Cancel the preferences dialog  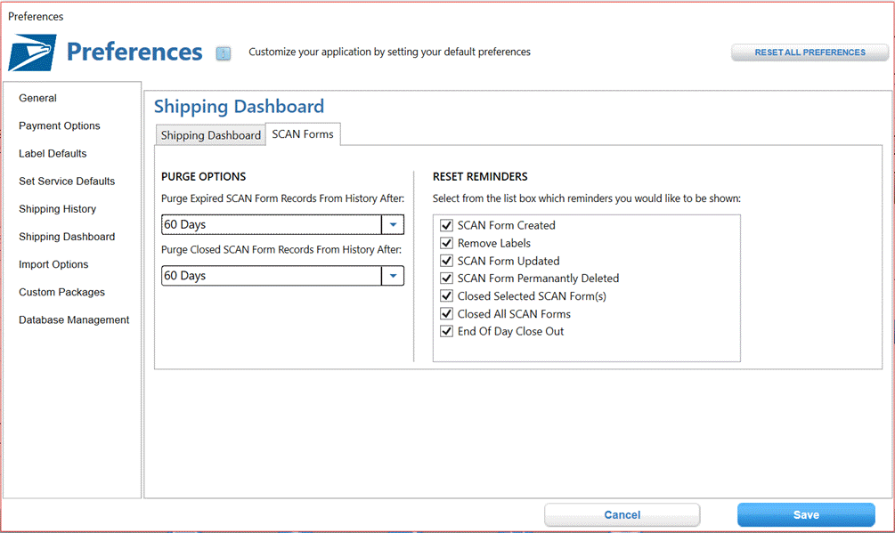622,514
